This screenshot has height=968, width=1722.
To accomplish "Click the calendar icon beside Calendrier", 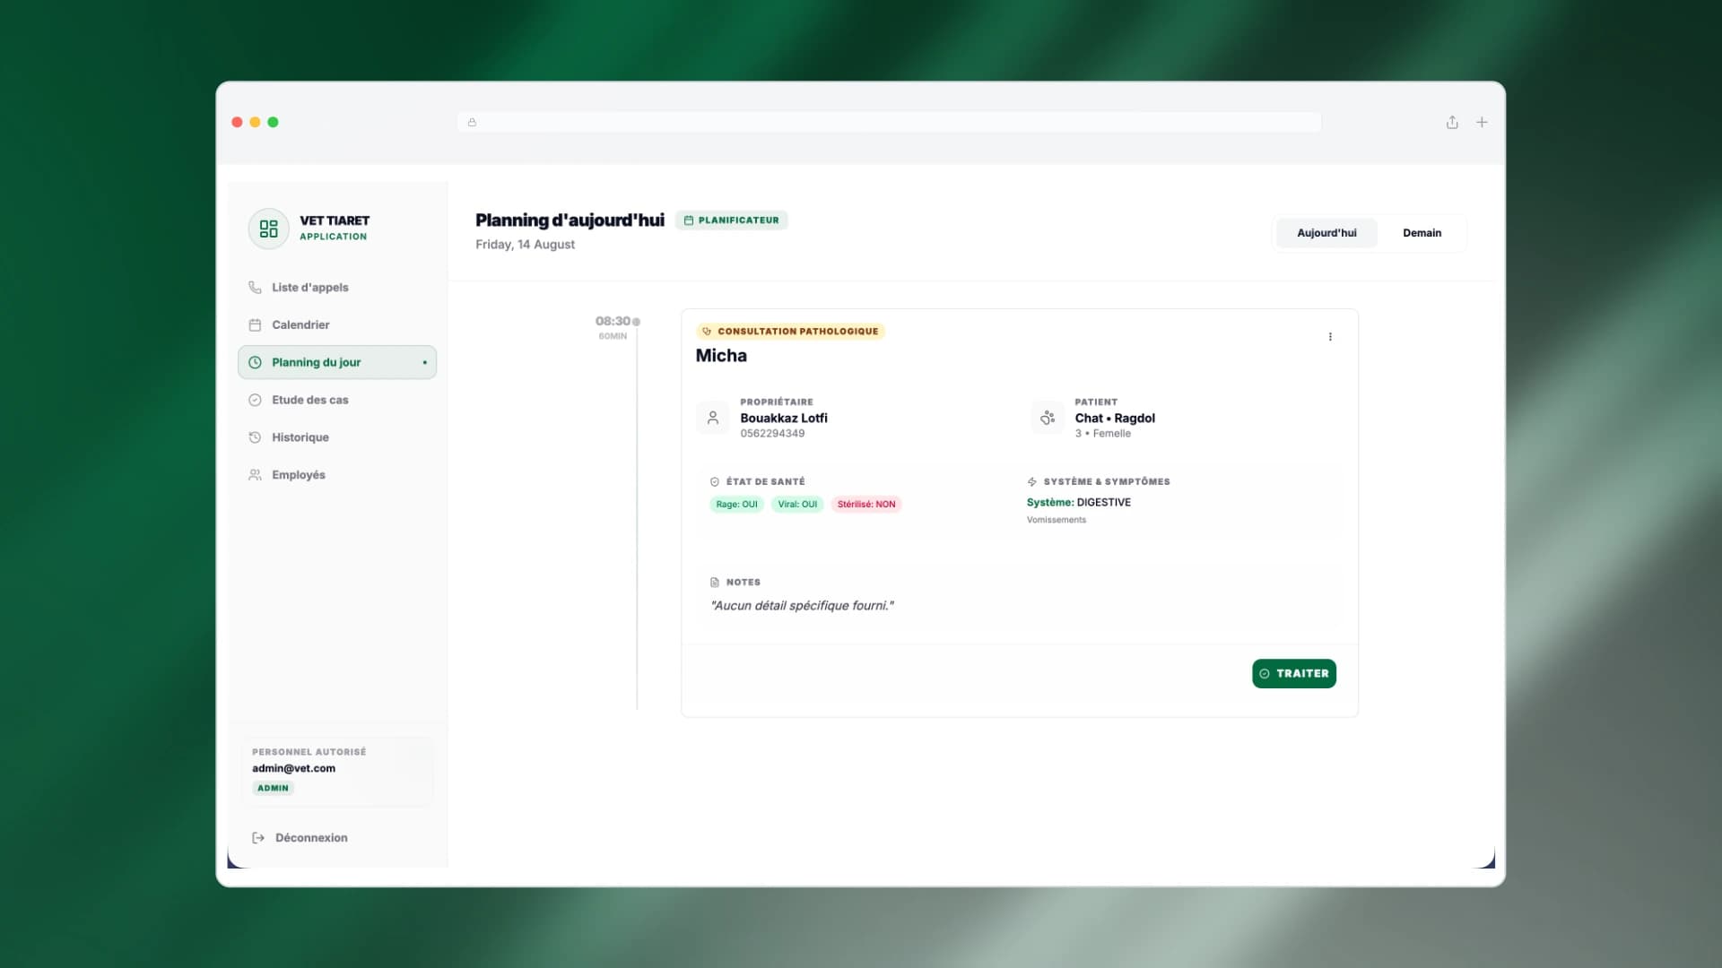I will (255, 325).
